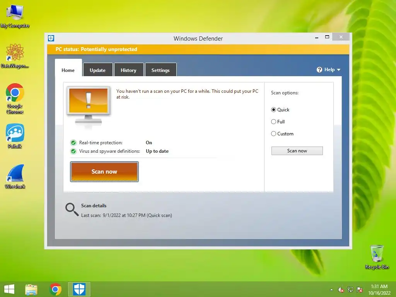396x297 pixels.
Task: Click the Scan details magnifier icon
Action: pyautogui.click(x=72, y=210)
